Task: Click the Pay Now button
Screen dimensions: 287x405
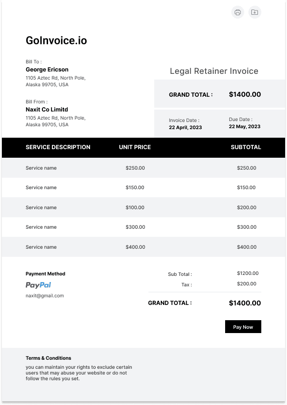Action: click(x=243, y=327)
